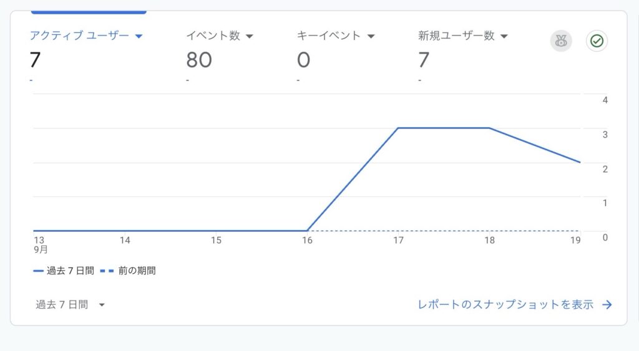Click the 過去 7 日間 solid line legend
639x351 pixels.
pyautogui.click(x=64, y=271)
